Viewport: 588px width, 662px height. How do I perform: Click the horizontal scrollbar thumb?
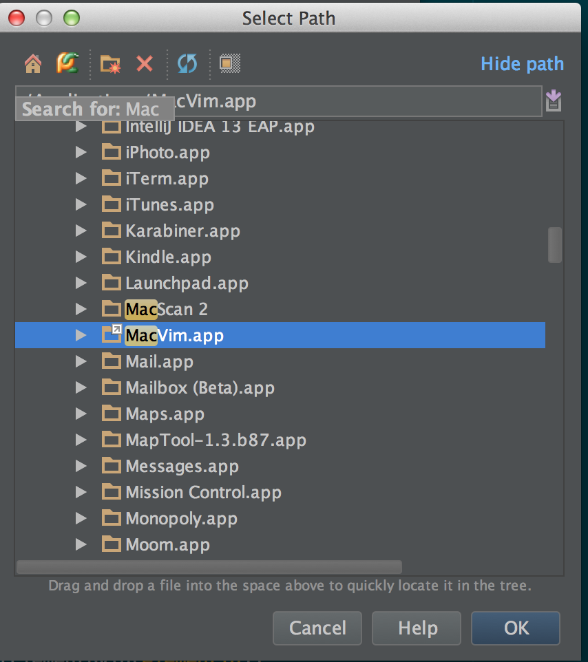[x=209, y=566]
